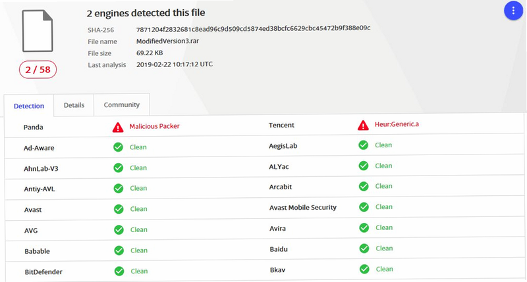
Task: Click the green check icon for Antiy-AVL
Action: click(119, 189)
